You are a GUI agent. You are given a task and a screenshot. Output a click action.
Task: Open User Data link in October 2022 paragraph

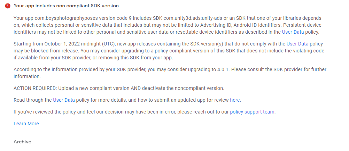coord(297,44)
